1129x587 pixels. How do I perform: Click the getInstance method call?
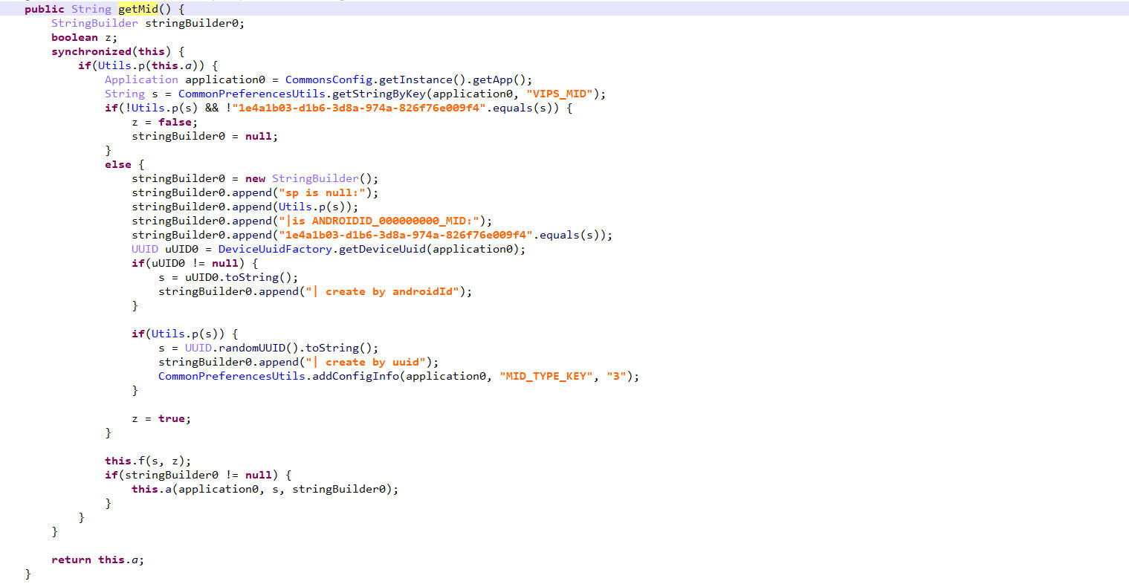pyautogui.click(x=413, y=80)
